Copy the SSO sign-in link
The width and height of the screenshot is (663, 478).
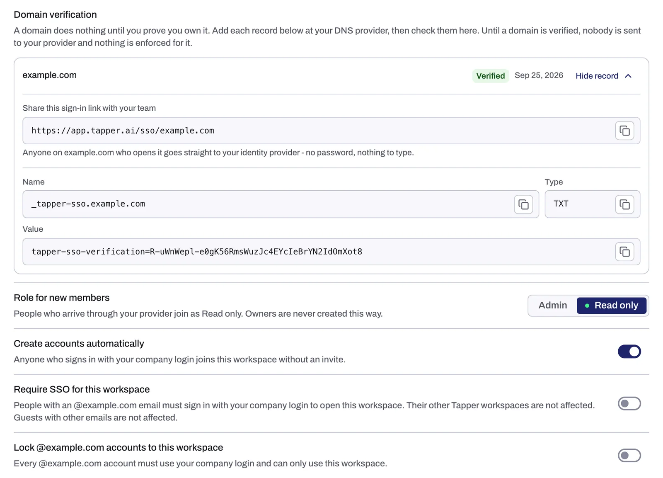pos(624,131)
